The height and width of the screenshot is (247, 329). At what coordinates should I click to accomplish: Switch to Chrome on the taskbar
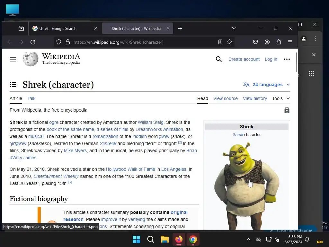pos(193,239)
